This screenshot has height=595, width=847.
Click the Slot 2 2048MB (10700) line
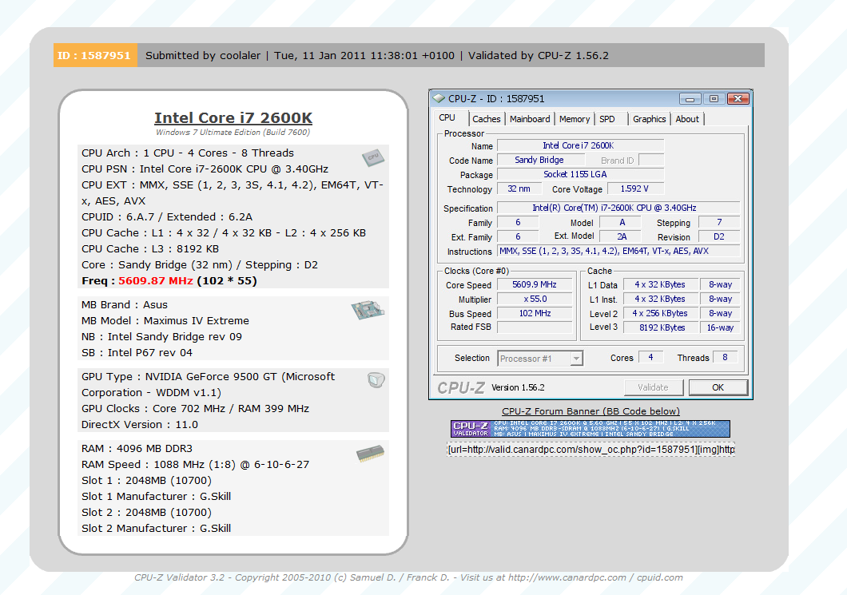pyautogui.click(x=146, y=513)
